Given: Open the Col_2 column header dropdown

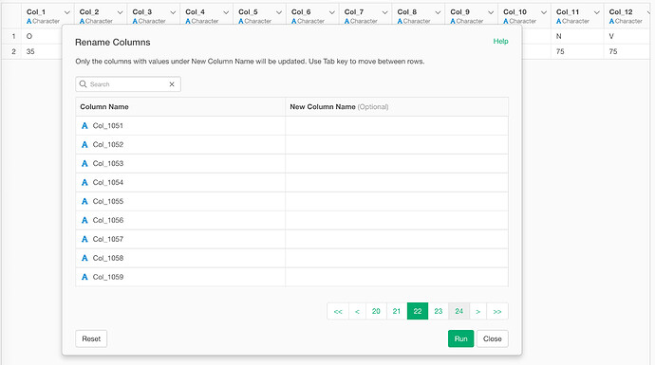Looking at the screenshot, I should pyautogui.click(x=120, y=12).
